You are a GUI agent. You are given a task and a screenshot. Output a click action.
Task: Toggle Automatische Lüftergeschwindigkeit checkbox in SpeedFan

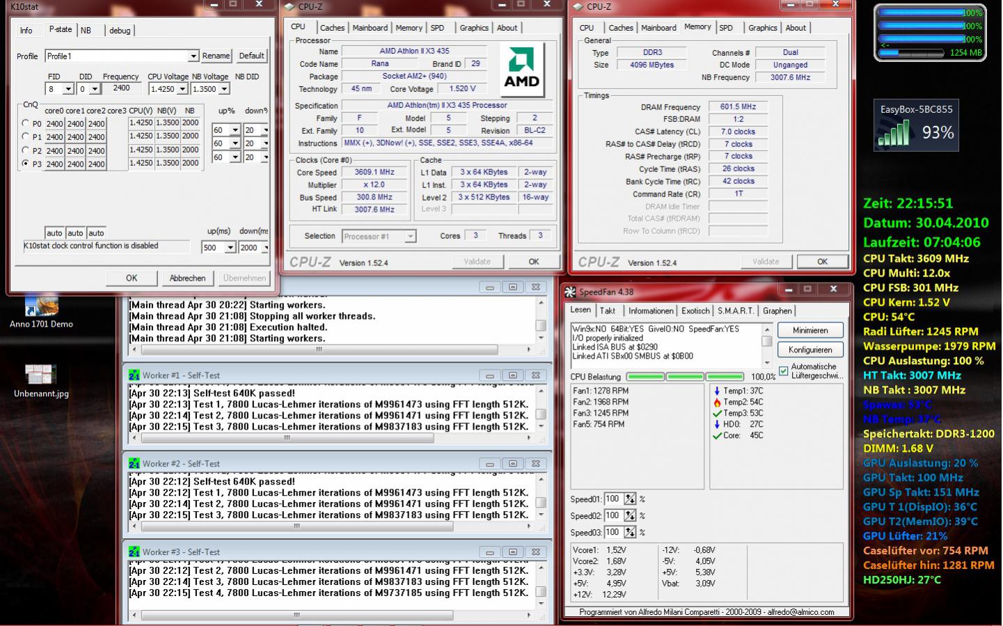coord(784,370)
